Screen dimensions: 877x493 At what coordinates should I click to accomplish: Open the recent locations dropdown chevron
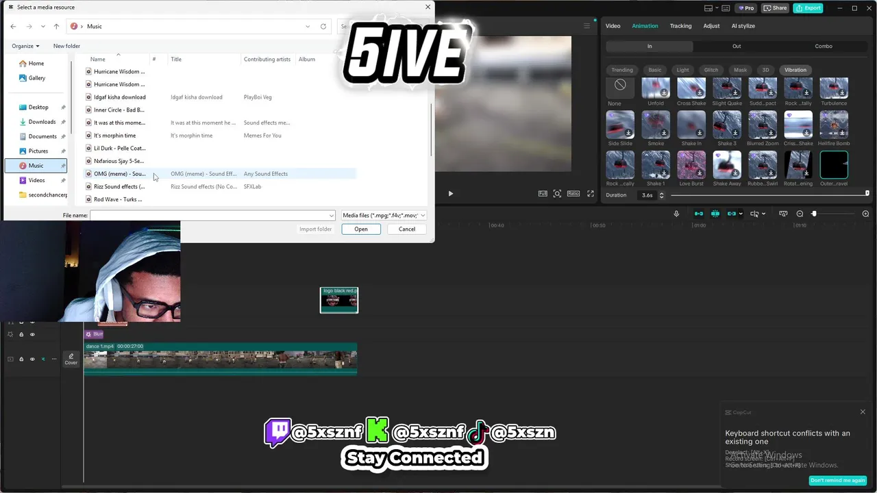[42, 26]
